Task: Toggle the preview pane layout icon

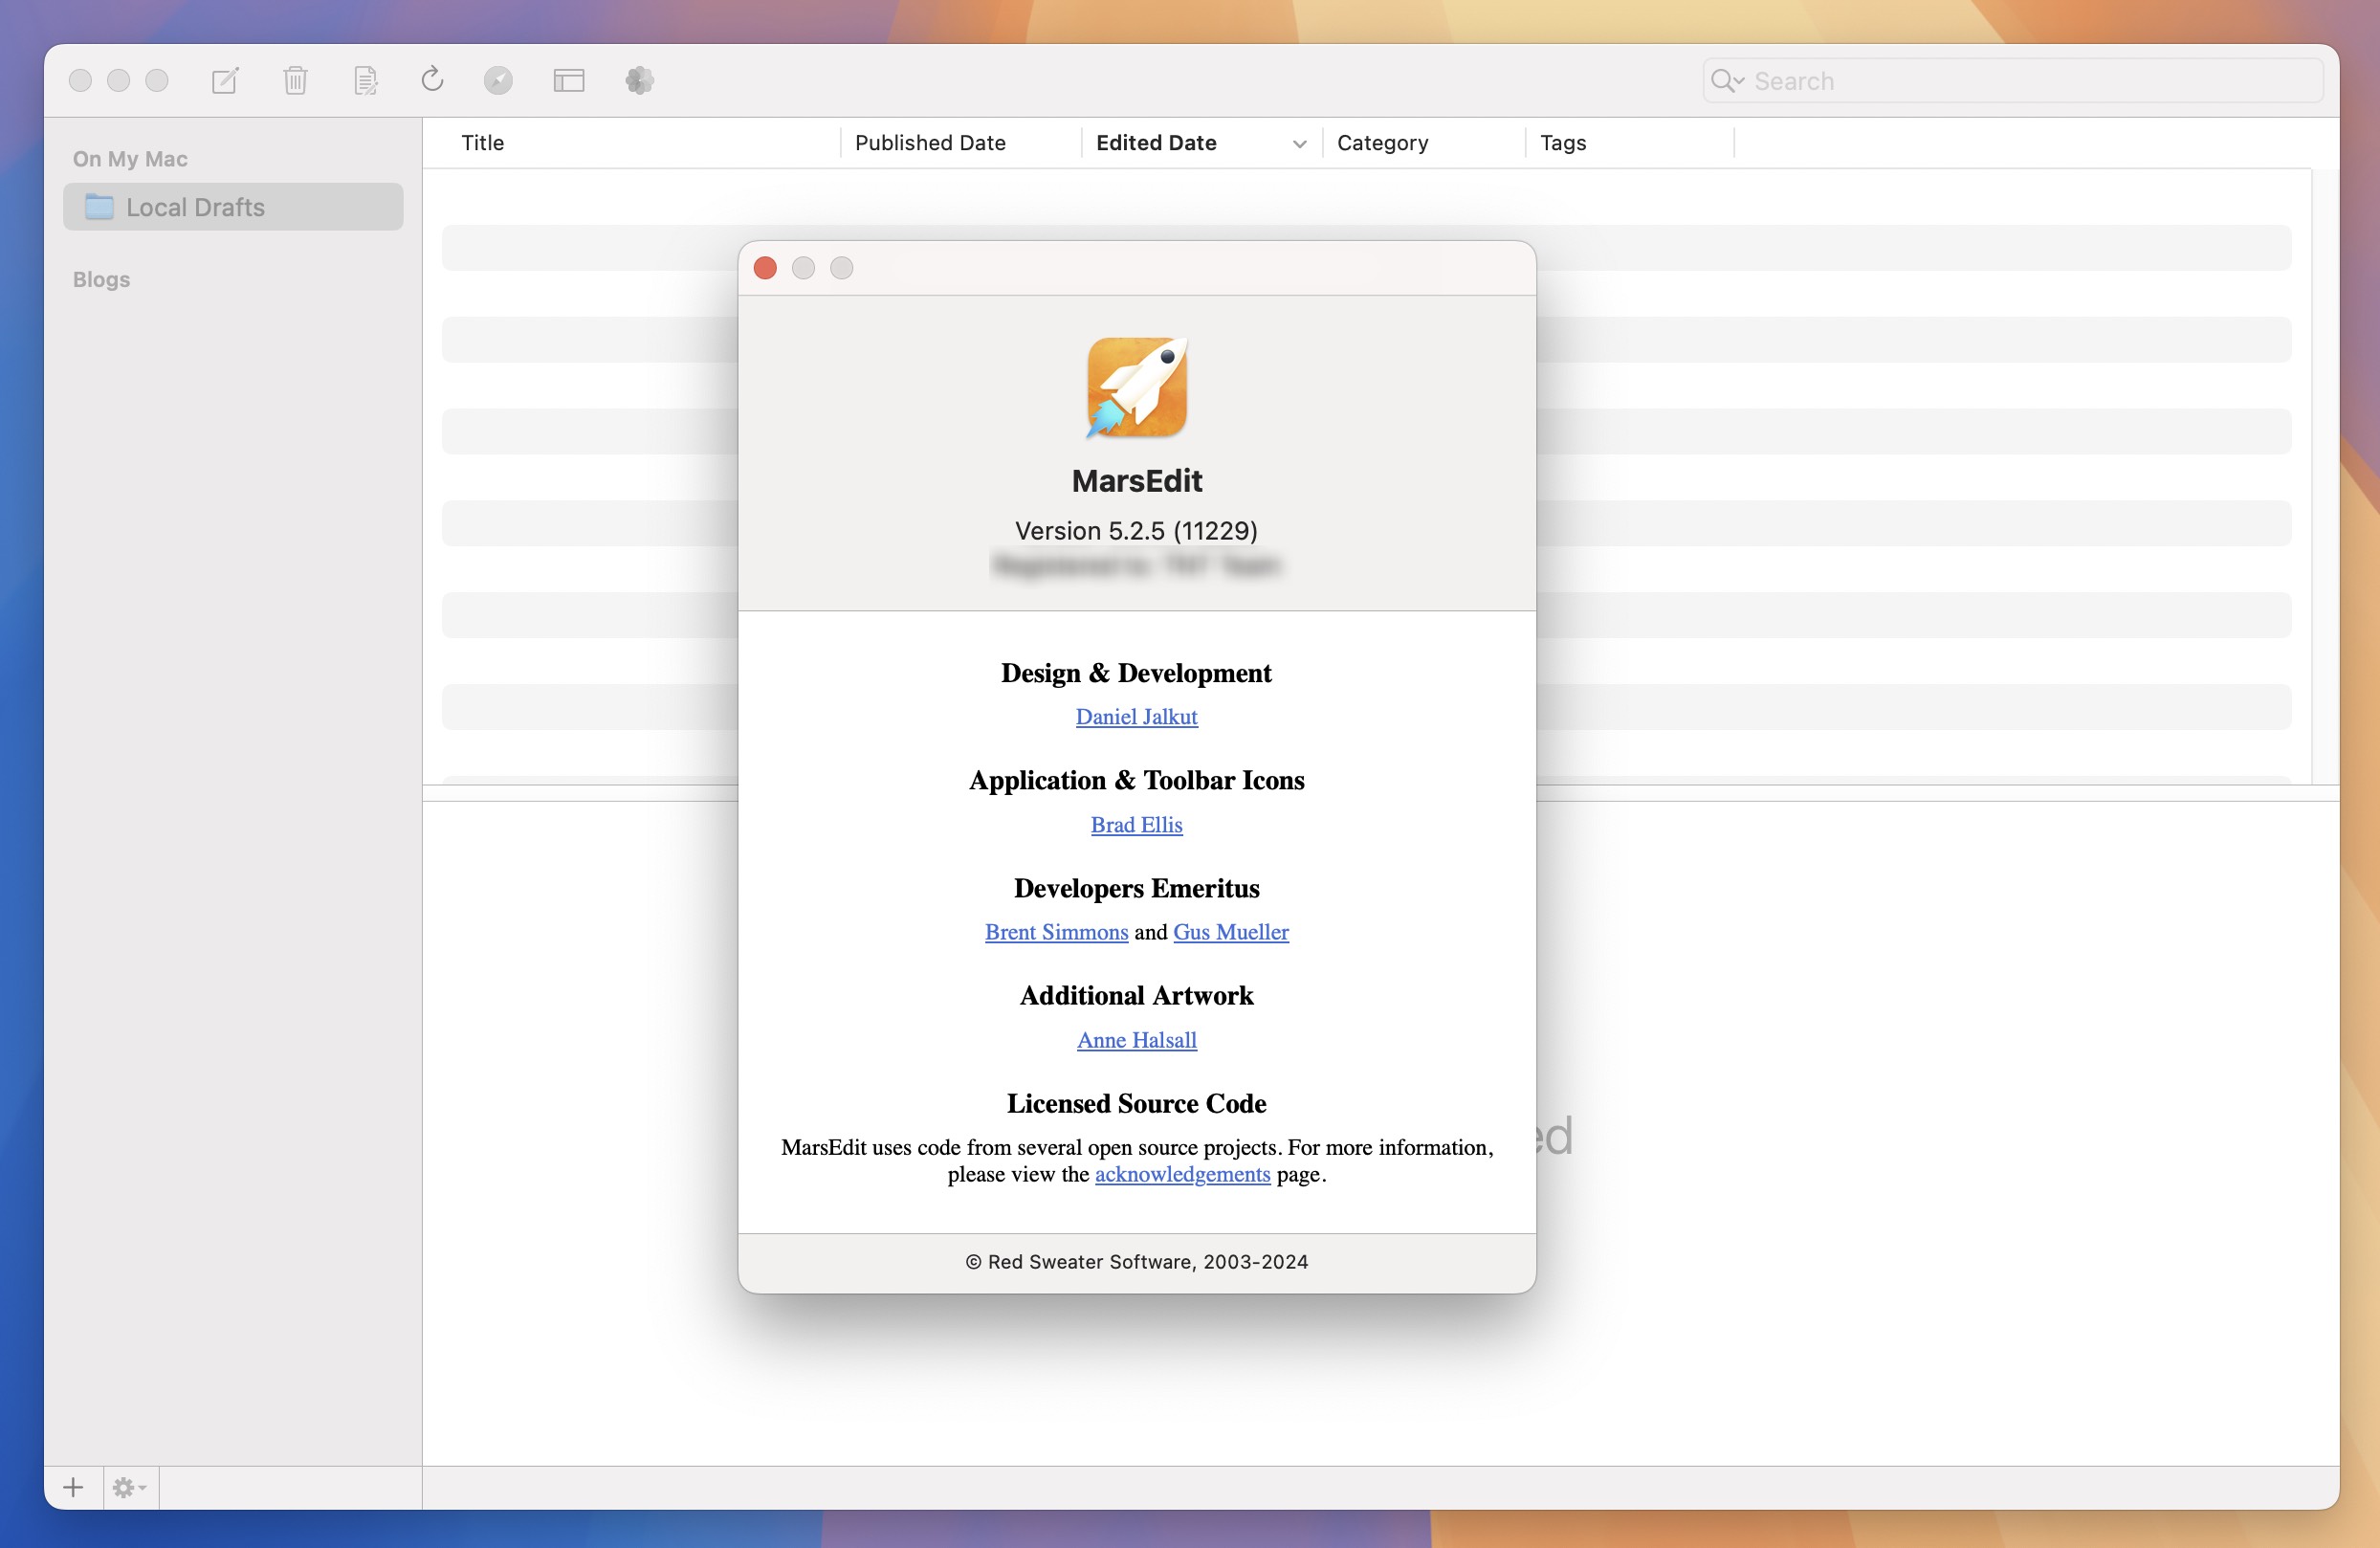Action: pos(569,80)
